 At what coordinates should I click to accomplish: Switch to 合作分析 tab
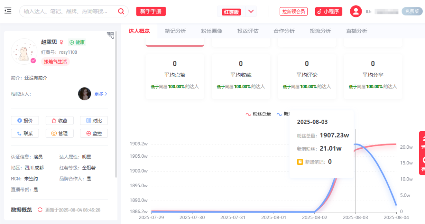284,31
